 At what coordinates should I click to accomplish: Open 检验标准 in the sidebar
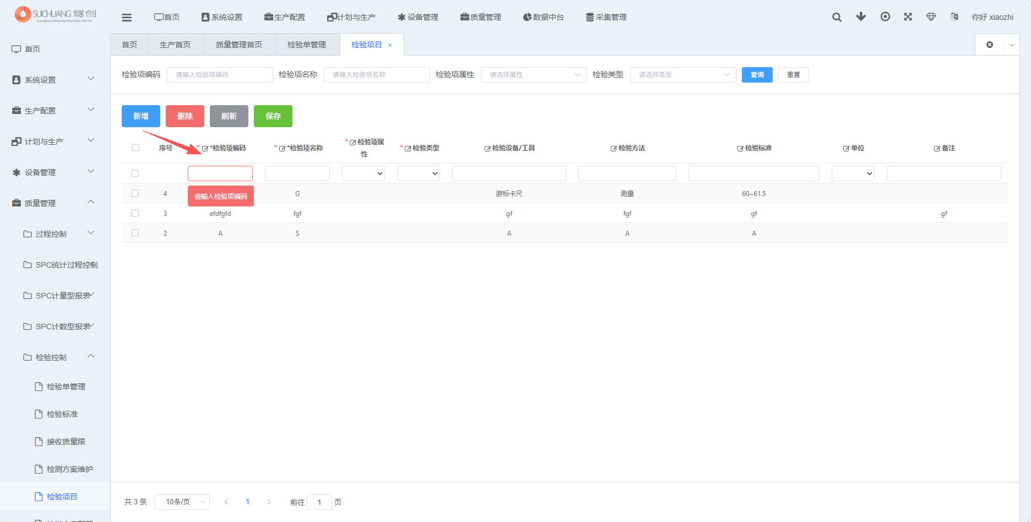click(62, 414)
